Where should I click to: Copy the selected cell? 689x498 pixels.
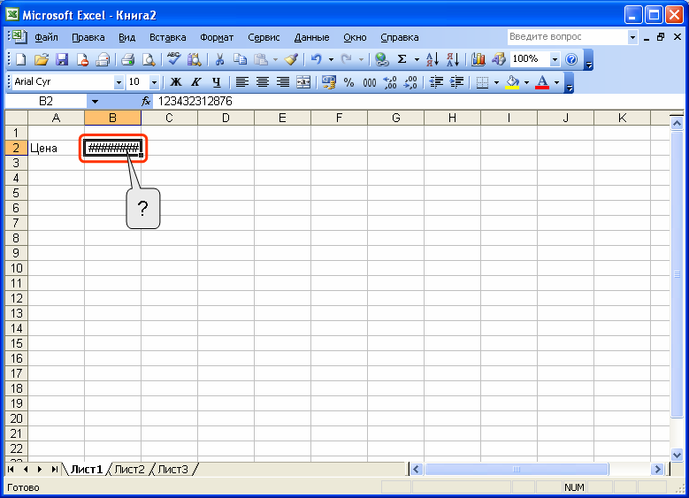pos(240,59)
